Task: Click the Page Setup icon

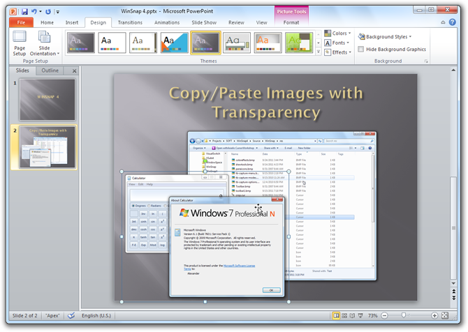Action: click(x=20, y=43)
